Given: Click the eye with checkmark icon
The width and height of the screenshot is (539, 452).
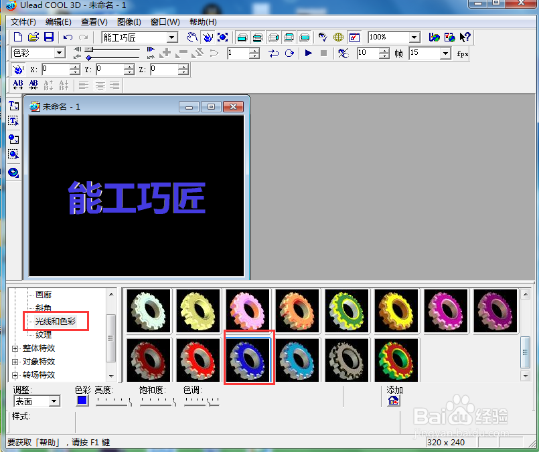Looking at the screenshot, I should click(323, 37).
